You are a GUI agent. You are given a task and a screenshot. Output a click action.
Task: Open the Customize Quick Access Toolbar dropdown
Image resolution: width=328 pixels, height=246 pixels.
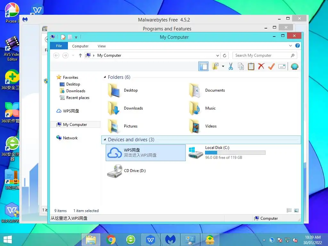point(76,37)
